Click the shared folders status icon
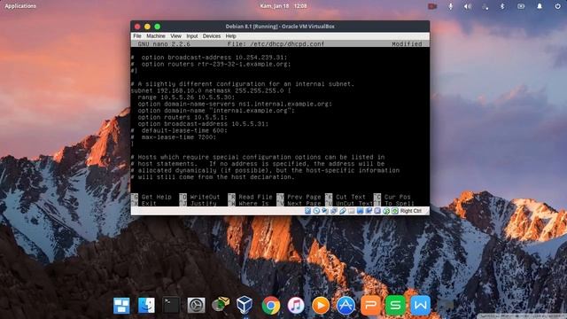Screen dimensions: 567x319 pyautogui.click(x=351, y=211)
